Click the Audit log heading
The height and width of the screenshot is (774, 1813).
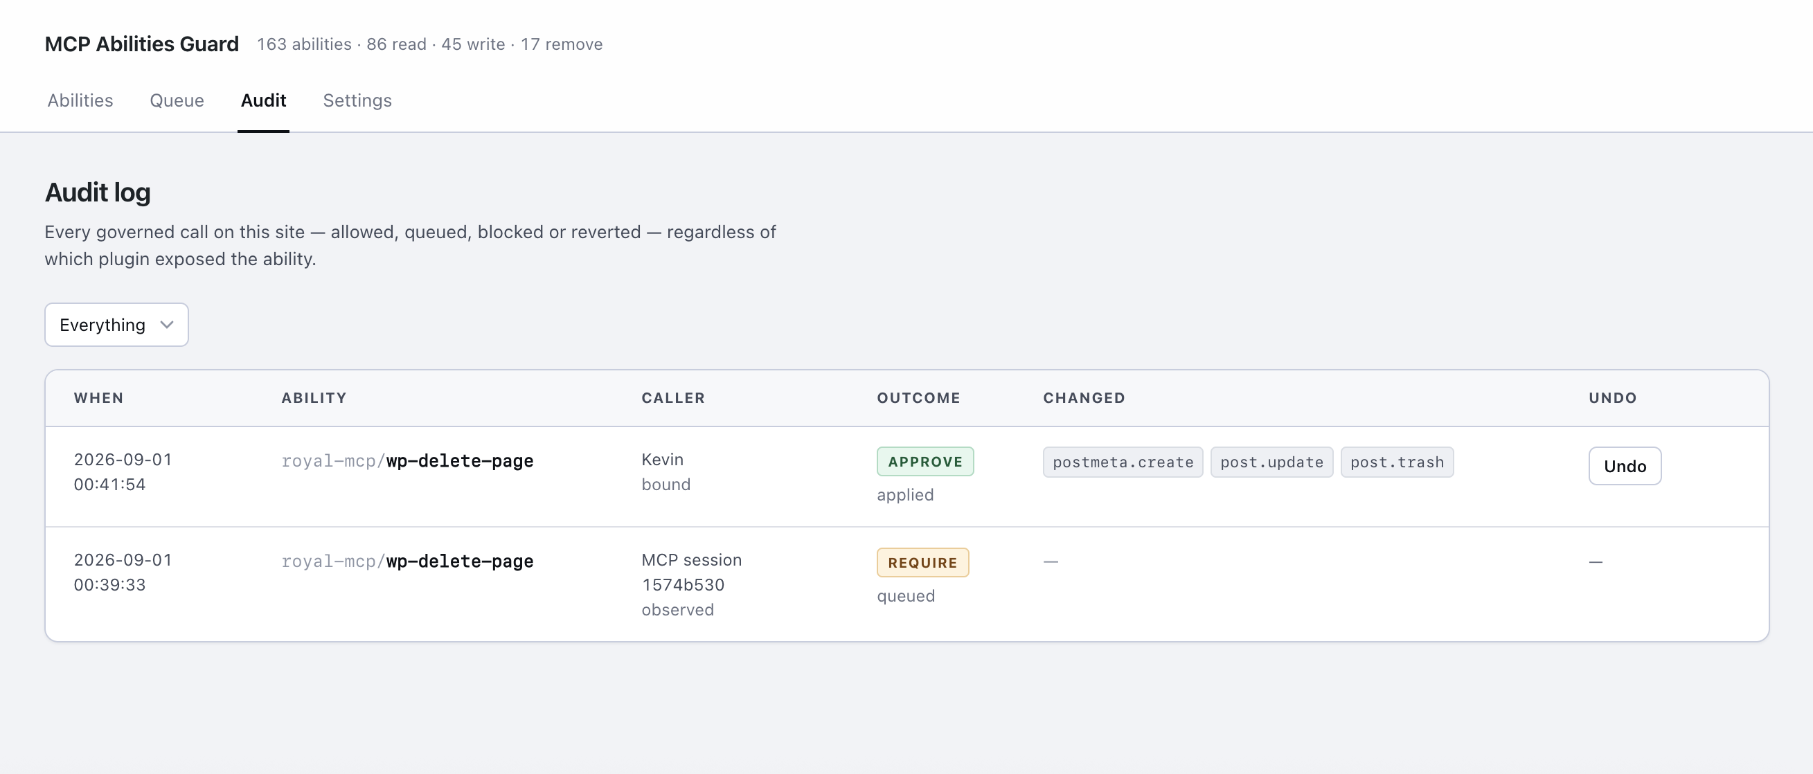98,192
